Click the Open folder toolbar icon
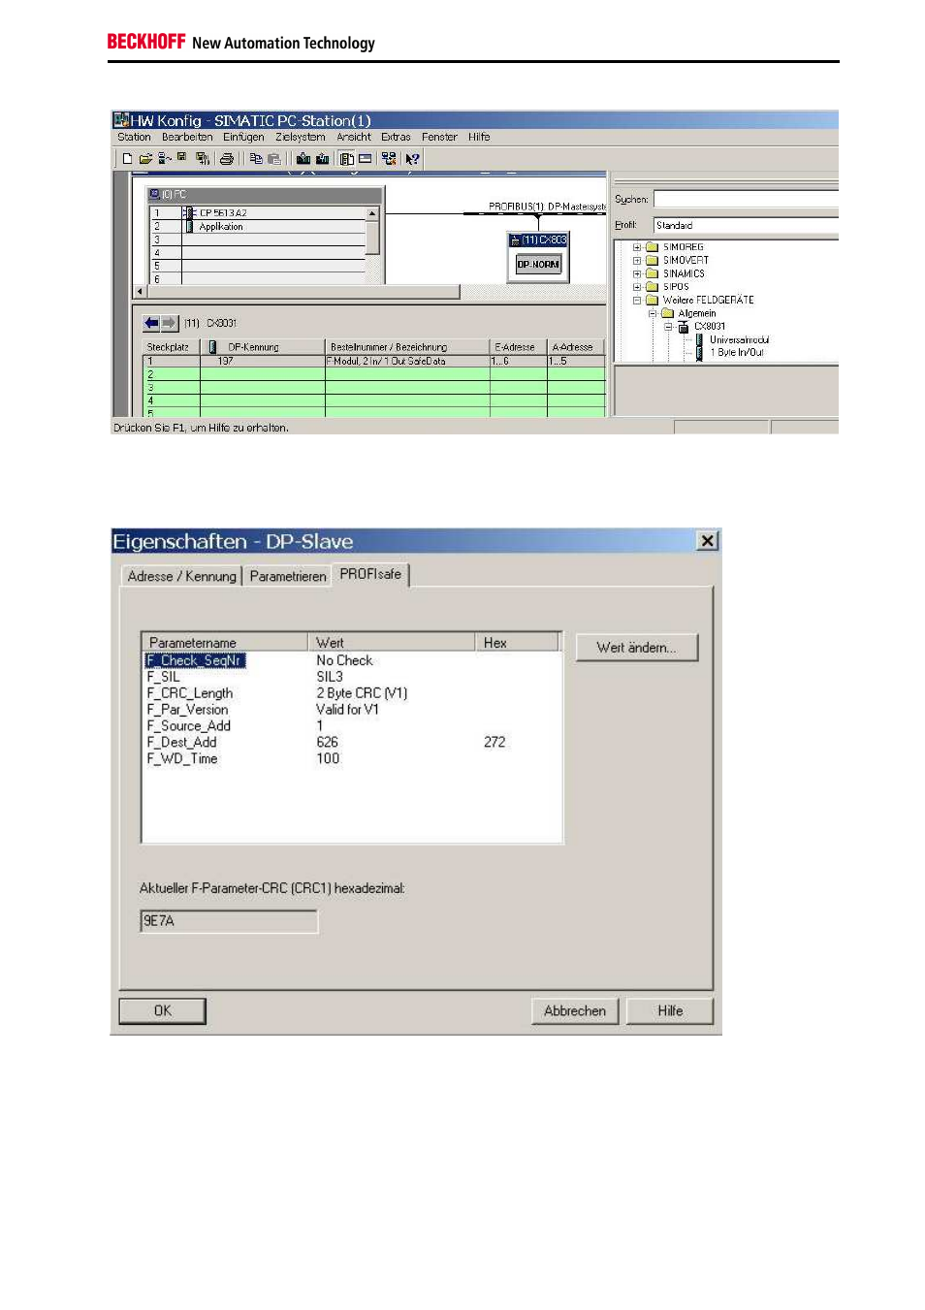925x1310 pixels. [145, 159]
